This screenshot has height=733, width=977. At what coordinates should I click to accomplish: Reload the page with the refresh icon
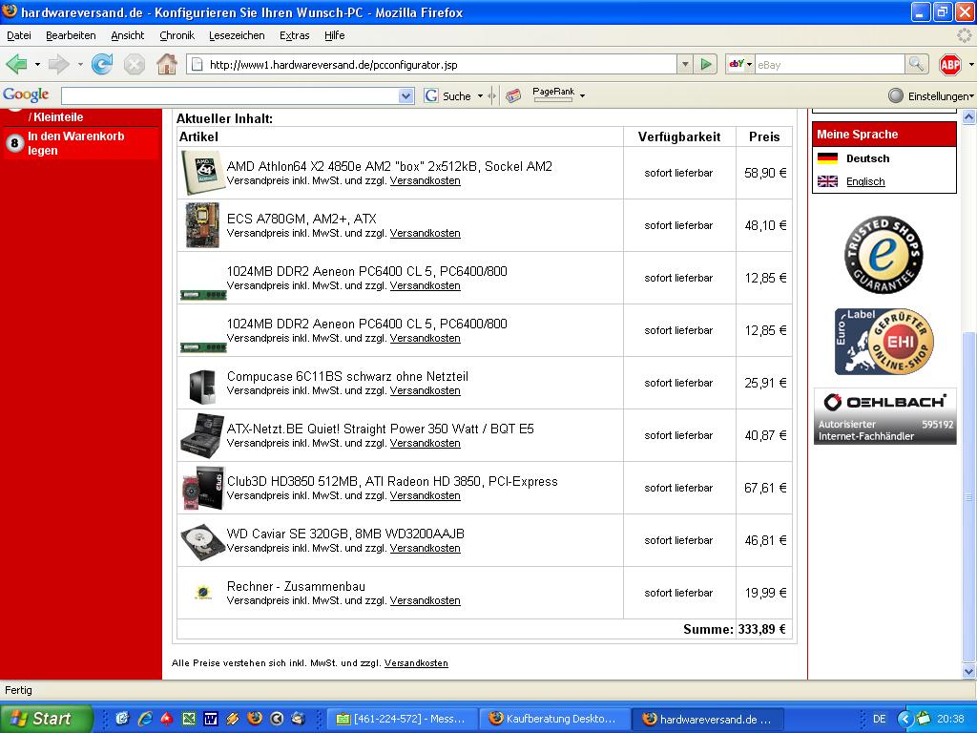(x=101, y=64)
